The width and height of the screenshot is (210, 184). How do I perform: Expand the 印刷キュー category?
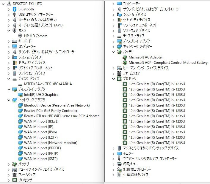click(113, 164)
